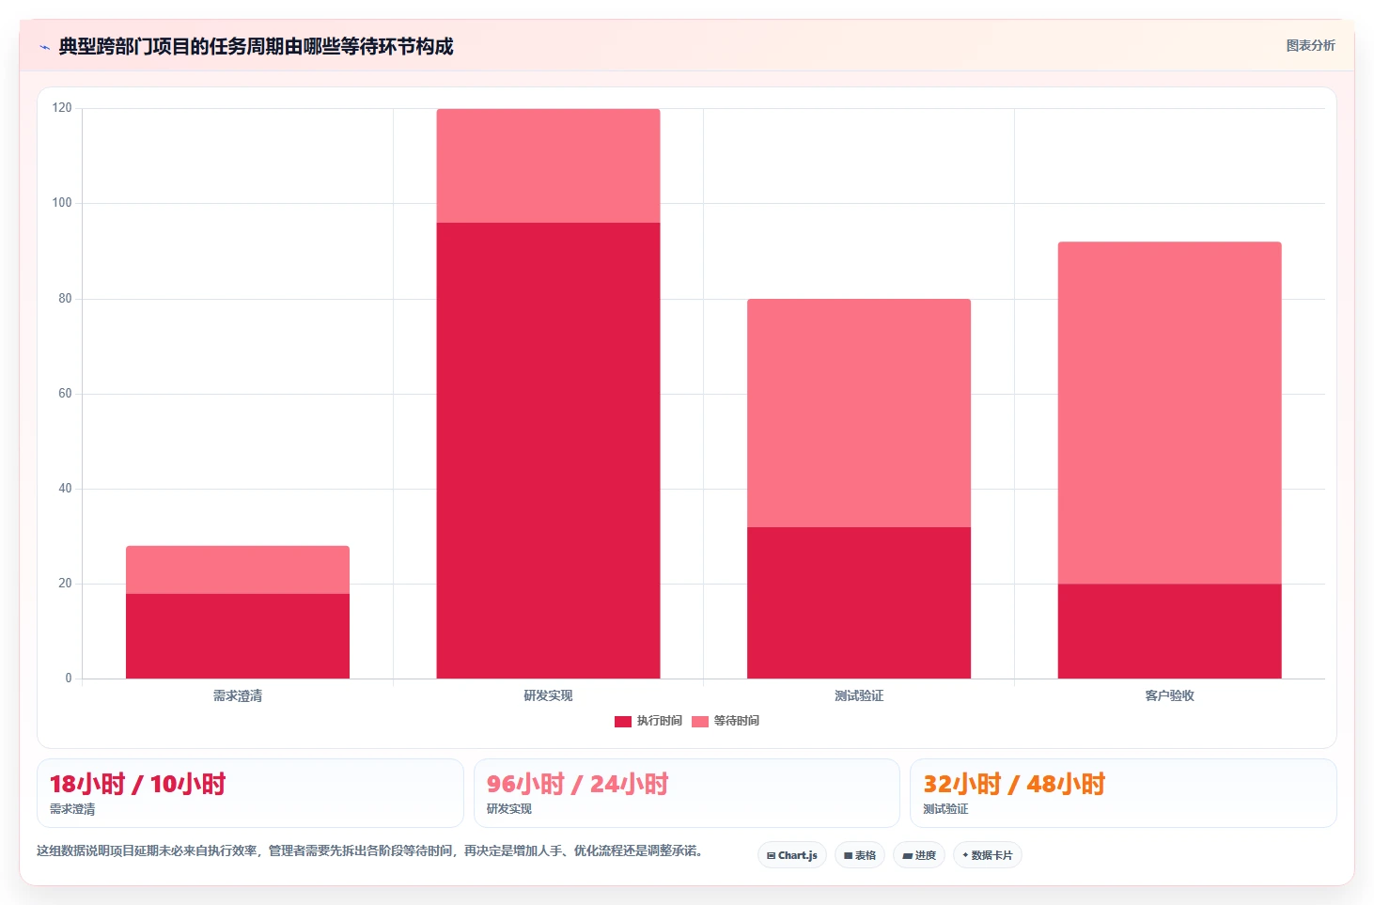The height and width of the screenshot is (905, 1374).
Task: Click the 研发实现 x-axis label
Action: pyautogui.click(x=548, y=695)
